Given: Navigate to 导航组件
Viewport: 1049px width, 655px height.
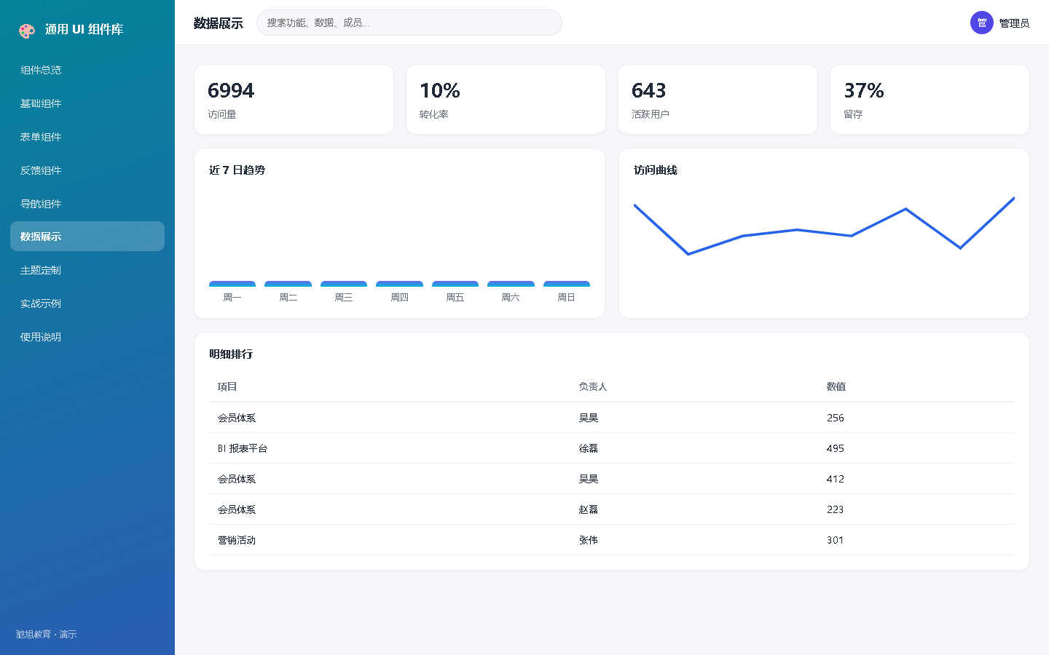Looking at the screenshot, I should coord(87,204).
